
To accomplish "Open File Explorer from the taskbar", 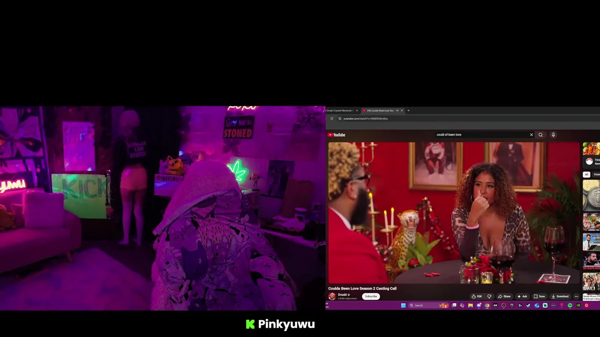I will pos(471,305).
